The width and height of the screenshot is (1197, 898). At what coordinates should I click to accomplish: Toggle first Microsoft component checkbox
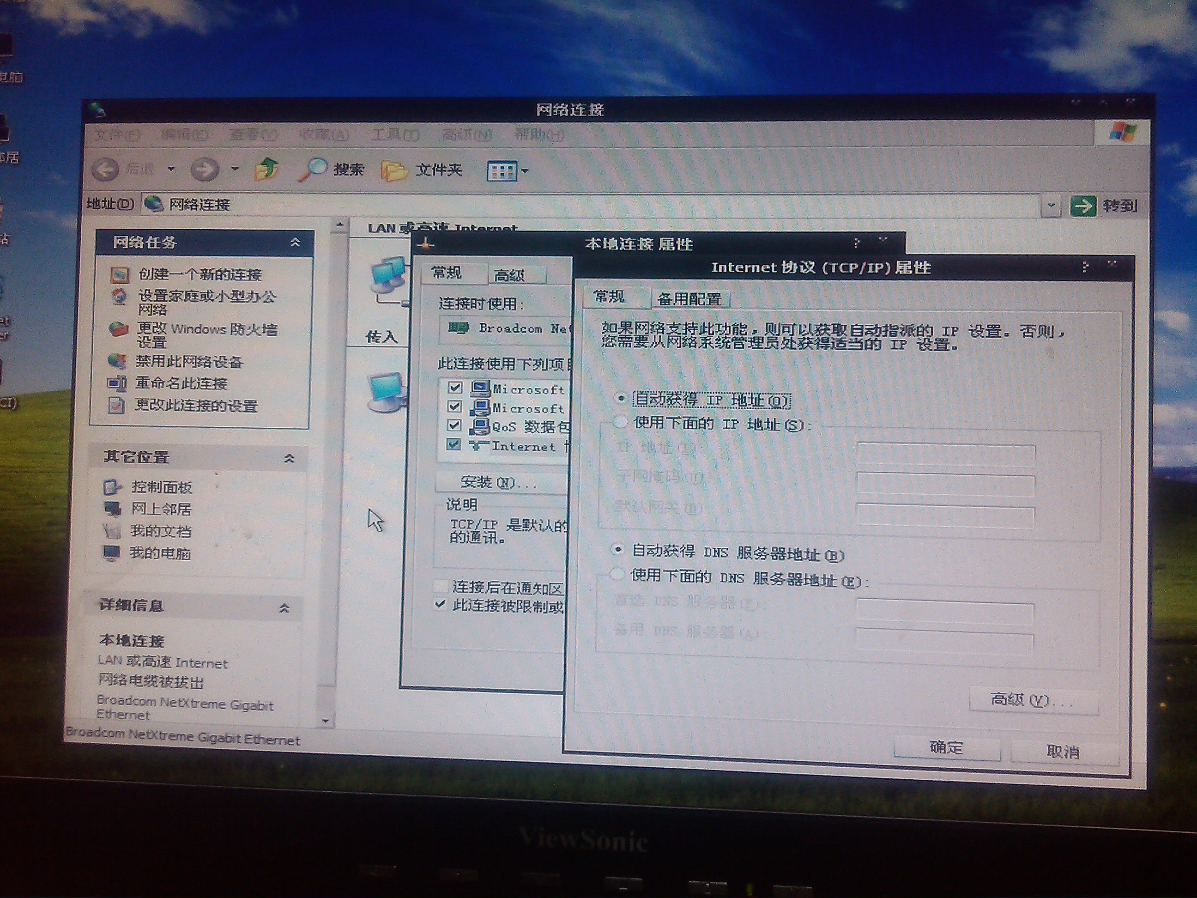tap(455, 388)
